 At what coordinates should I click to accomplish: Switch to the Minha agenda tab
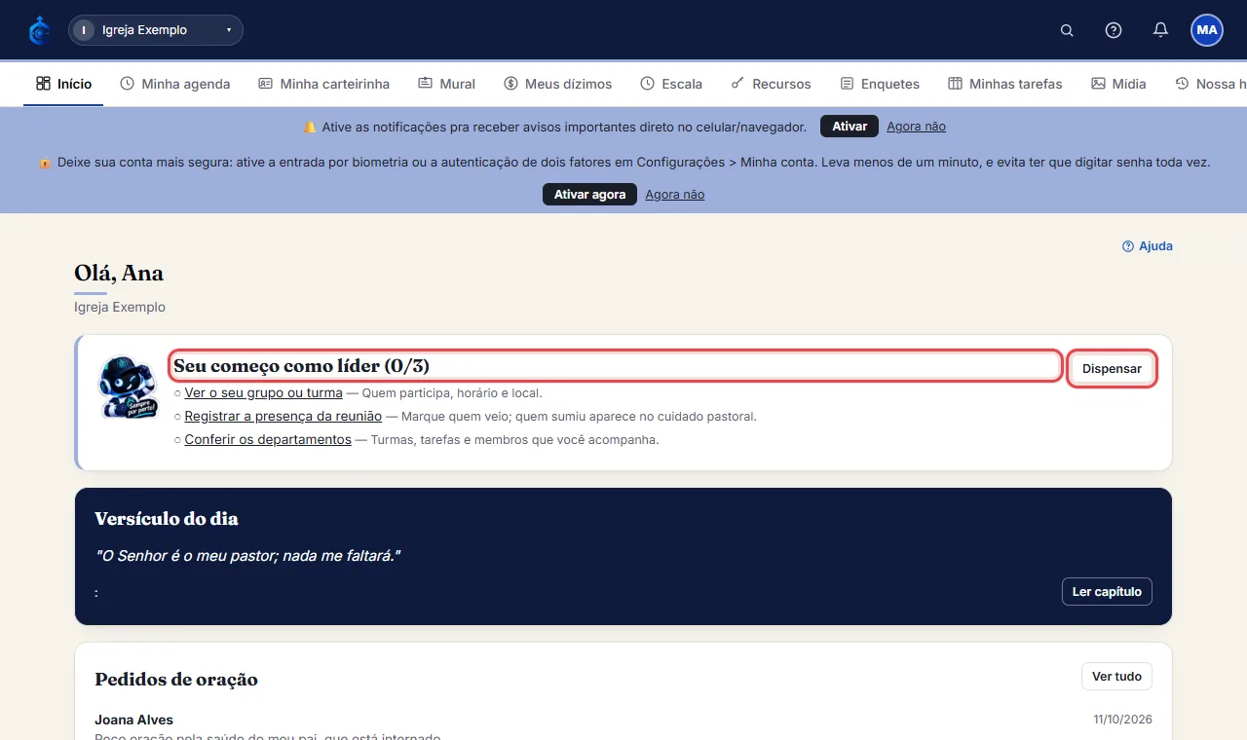[x=175, y=84]
